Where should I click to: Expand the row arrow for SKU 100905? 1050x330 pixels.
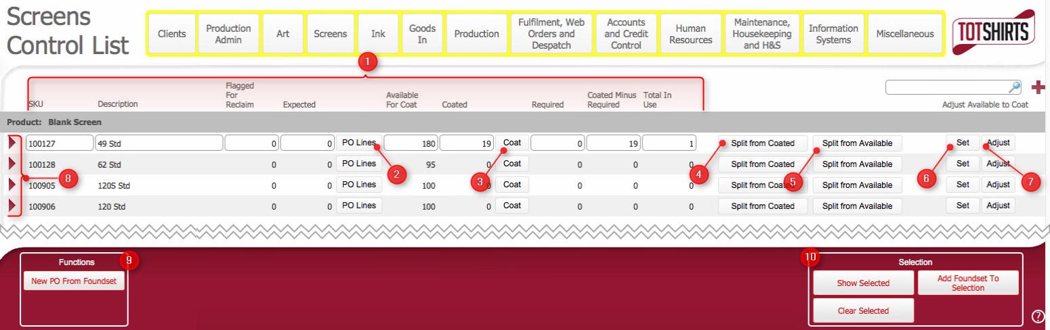[14, 185]
